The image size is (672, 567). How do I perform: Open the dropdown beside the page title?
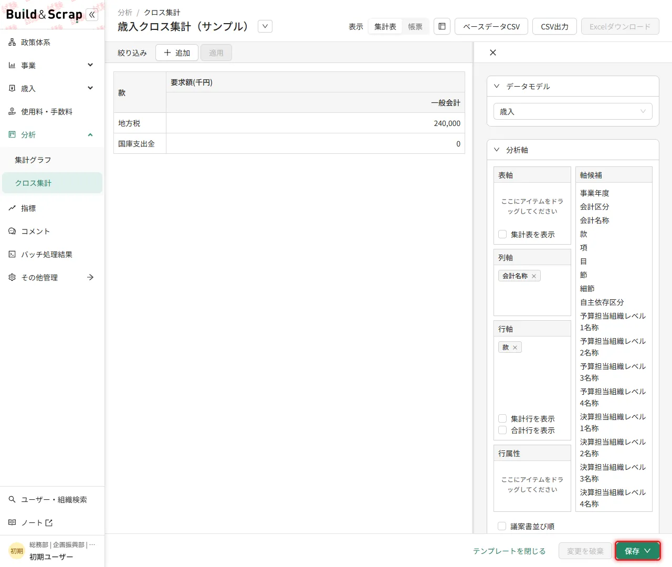pos(265,26)
